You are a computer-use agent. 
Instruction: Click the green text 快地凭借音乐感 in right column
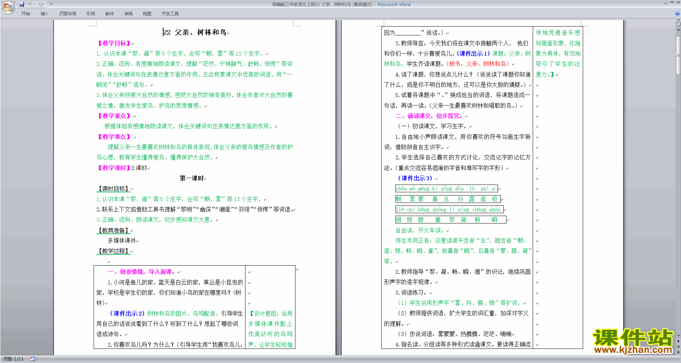(x=558, y=33)
